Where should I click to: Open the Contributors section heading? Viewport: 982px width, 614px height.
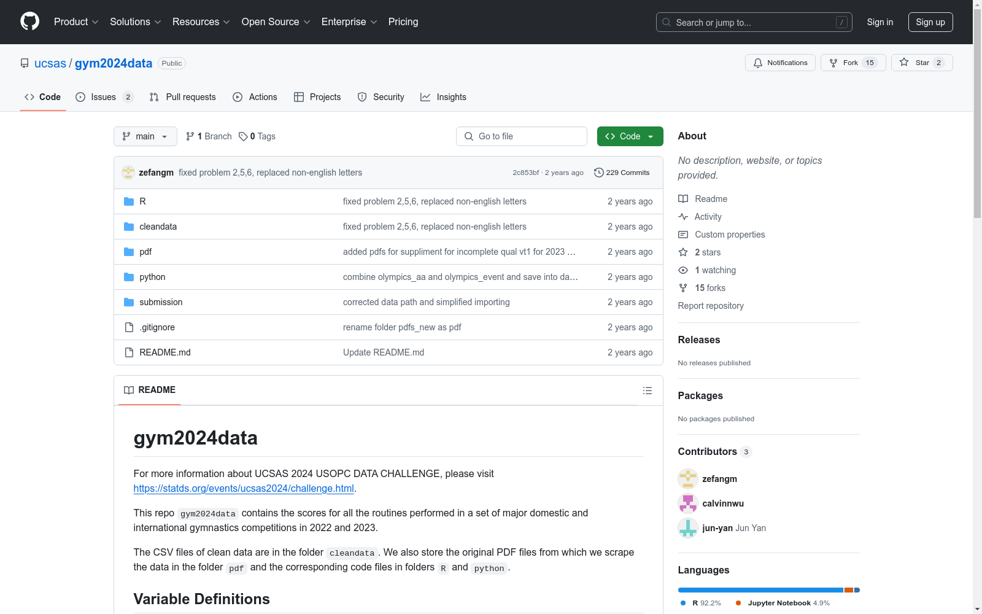point(715,452)
